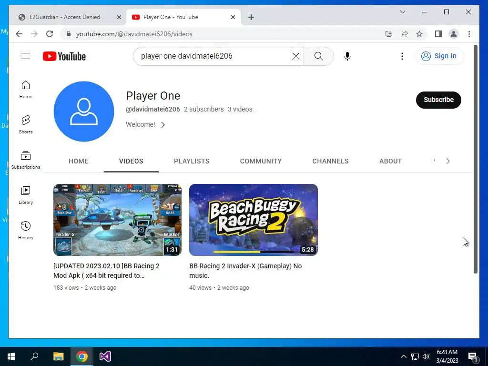
Task: Open the YouTube hamburger guide menu
Action: point(26,56)
